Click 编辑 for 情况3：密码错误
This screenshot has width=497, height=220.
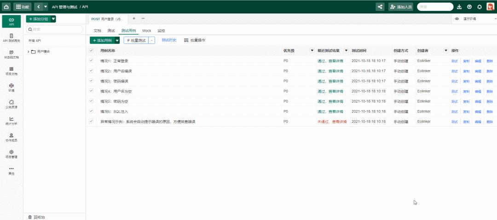(478, 81)
